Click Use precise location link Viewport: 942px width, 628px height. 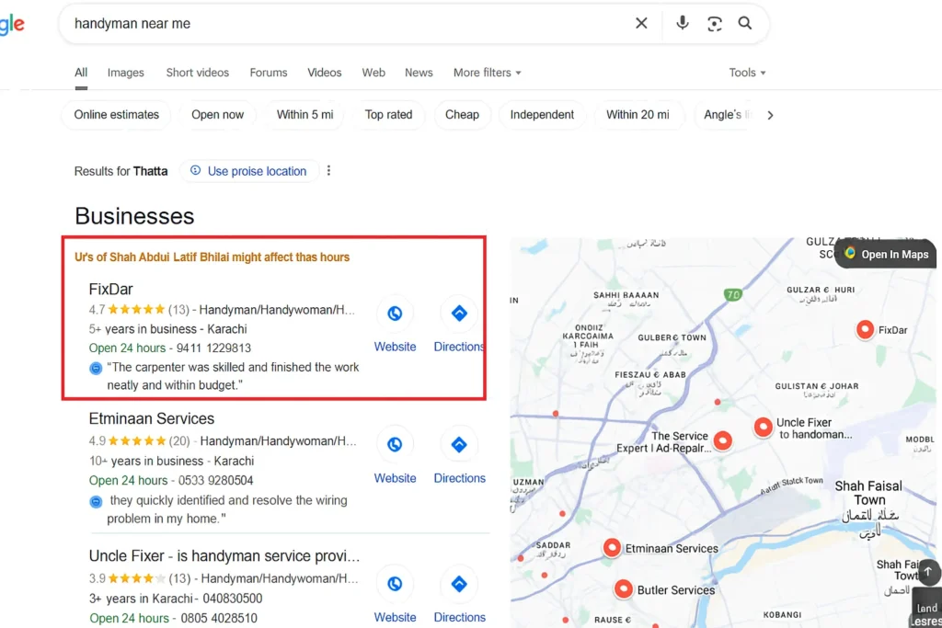click(x=248, y=171)
